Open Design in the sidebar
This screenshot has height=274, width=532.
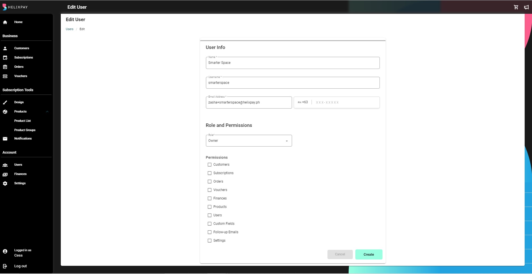19,102
